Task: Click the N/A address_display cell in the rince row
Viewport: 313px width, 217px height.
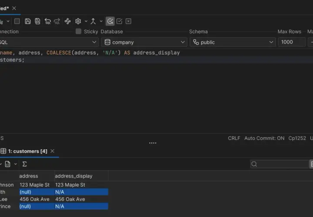Action: pos(81,206)
